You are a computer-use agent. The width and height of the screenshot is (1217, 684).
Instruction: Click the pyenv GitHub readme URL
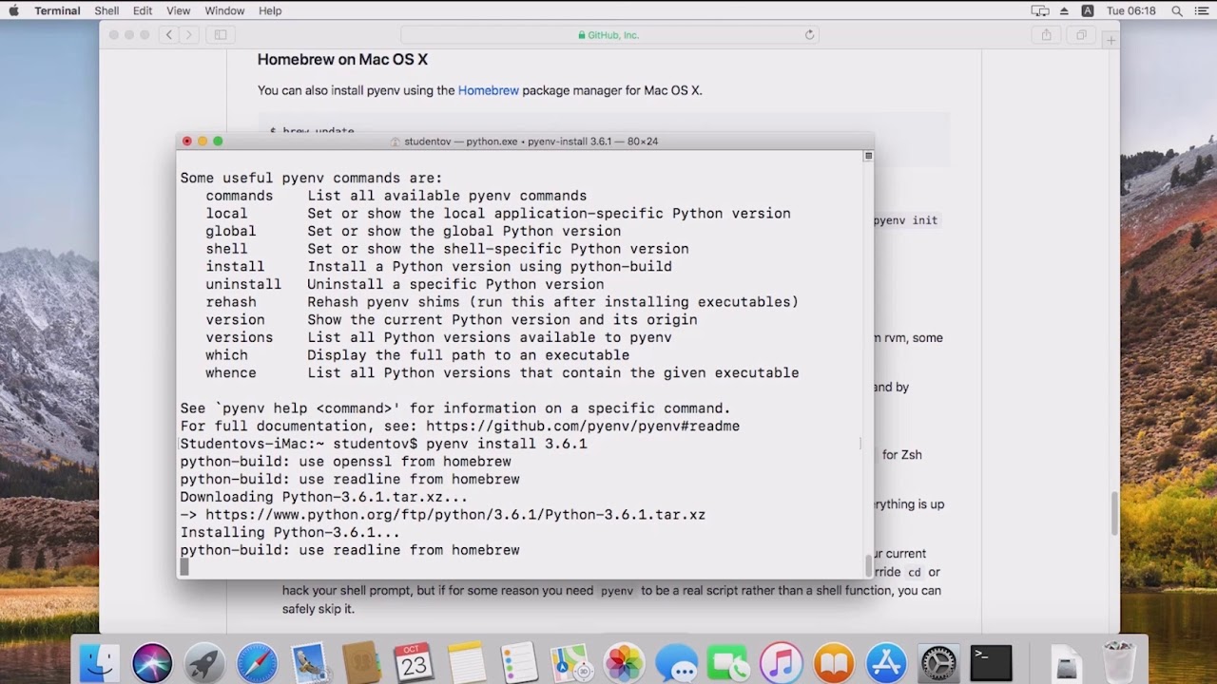[x=582, y=427]
